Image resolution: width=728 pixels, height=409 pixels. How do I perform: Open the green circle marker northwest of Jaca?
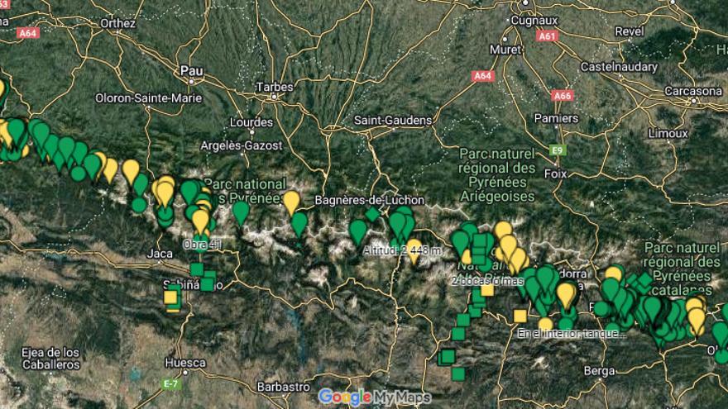pyautogui.click(x=139, y=205)
